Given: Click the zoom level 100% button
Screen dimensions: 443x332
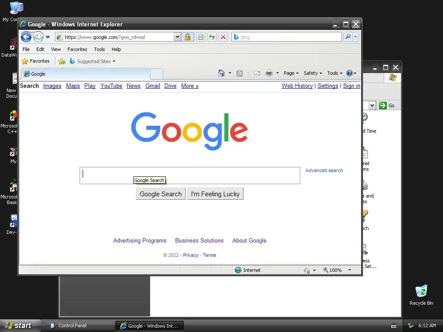Looking at the screenshot, I should pos(333,270).
